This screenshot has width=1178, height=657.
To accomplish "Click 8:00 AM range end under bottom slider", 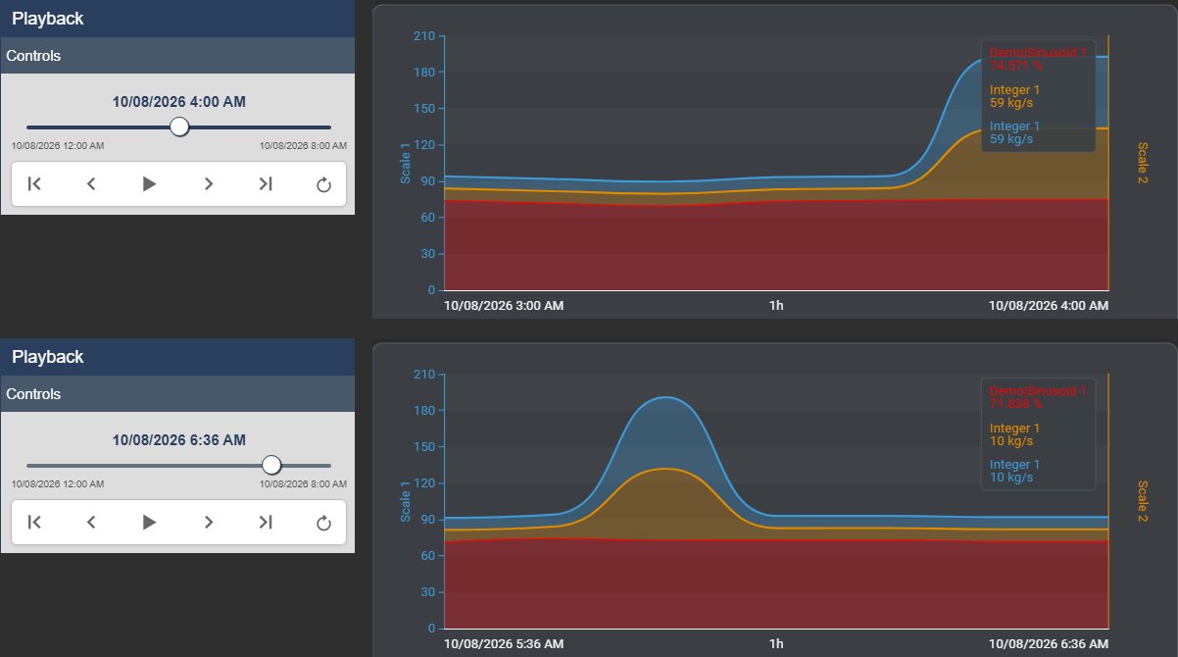I will pyautogui.click(x=303, y=483).
